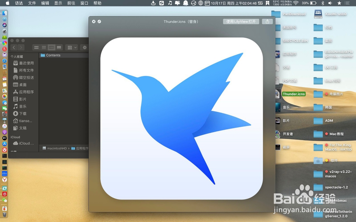The width and height of the screenshot is (356, 222).
Task: Click the volume menu bar icon
Action: point(330,3)
